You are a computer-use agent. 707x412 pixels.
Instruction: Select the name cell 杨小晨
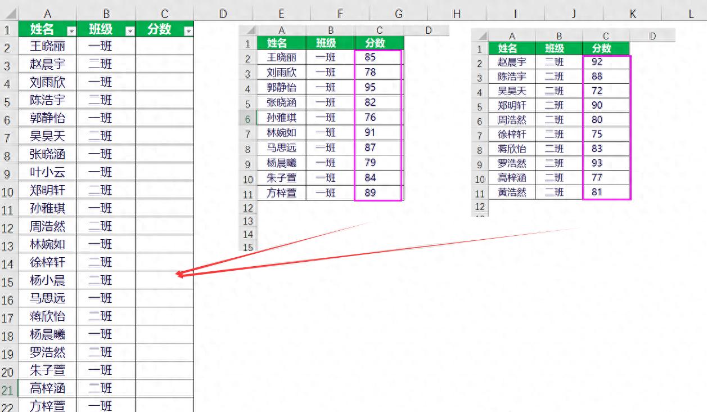pyautogui.click(x=47, y=280)
